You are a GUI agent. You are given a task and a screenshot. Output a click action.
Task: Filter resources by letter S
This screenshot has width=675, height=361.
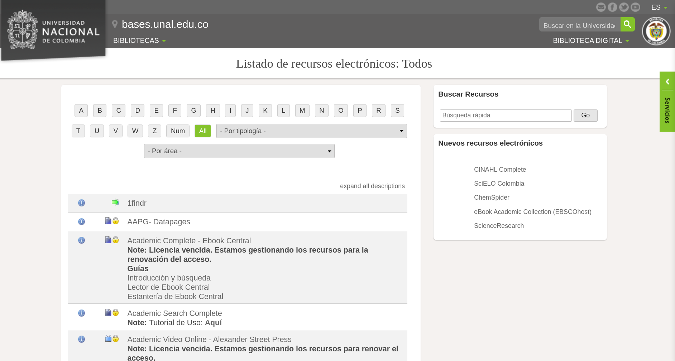tap(397, 111)
